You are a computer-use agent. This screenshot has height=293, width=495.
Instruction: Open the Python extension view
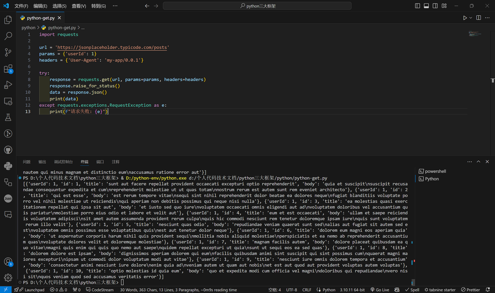click(x=8, y=166)
